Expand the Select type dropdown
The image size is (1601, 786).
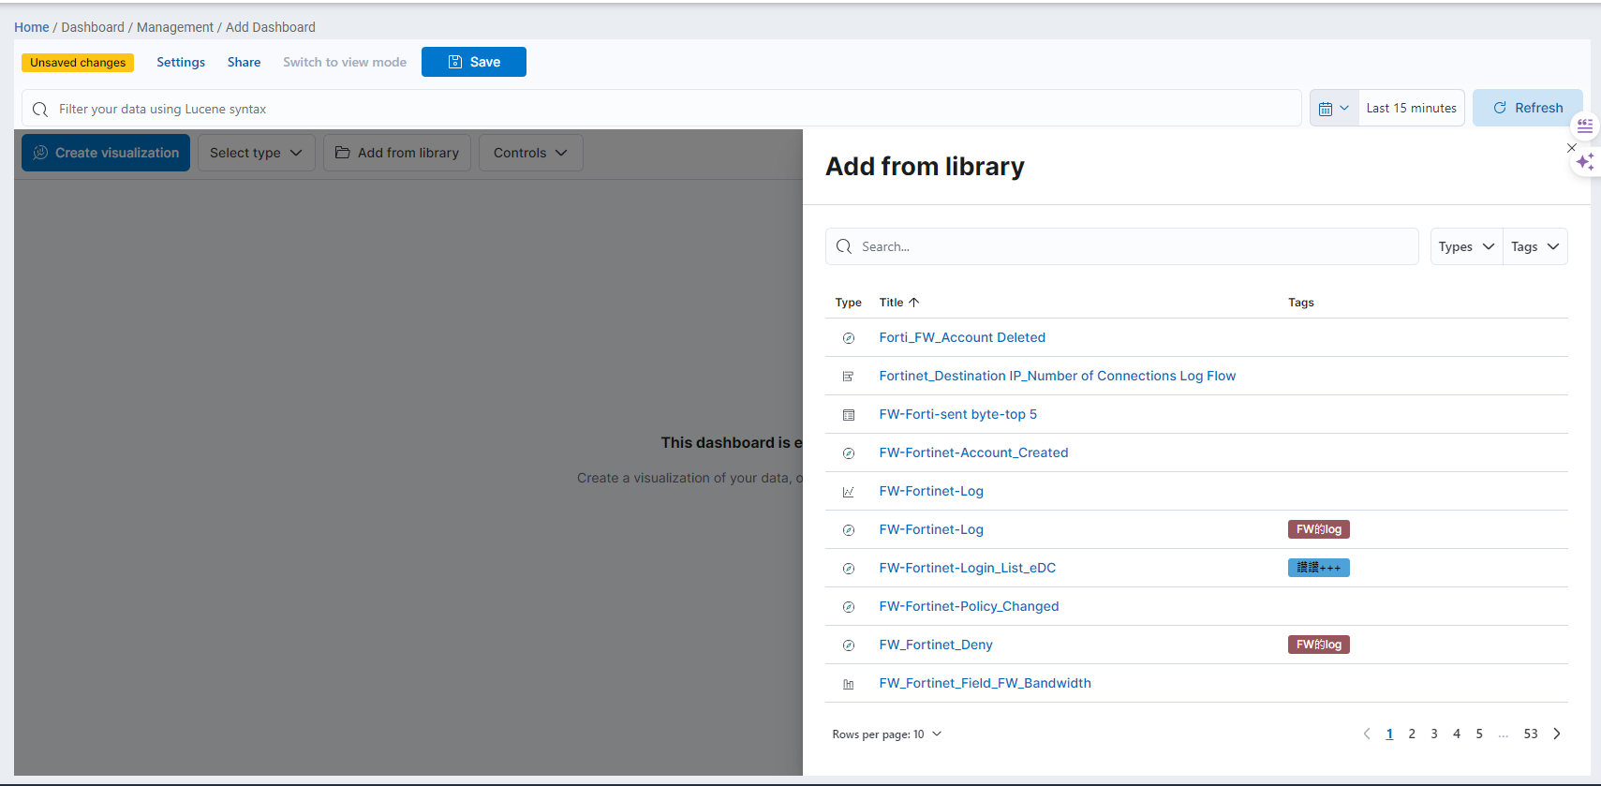click(257, 153)
